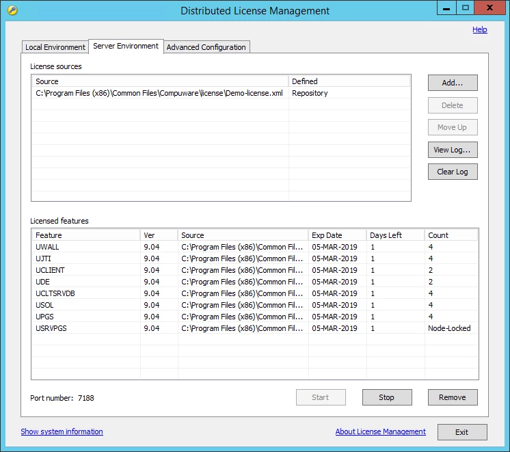Click the port number value 7188

(x=86, y=398)
